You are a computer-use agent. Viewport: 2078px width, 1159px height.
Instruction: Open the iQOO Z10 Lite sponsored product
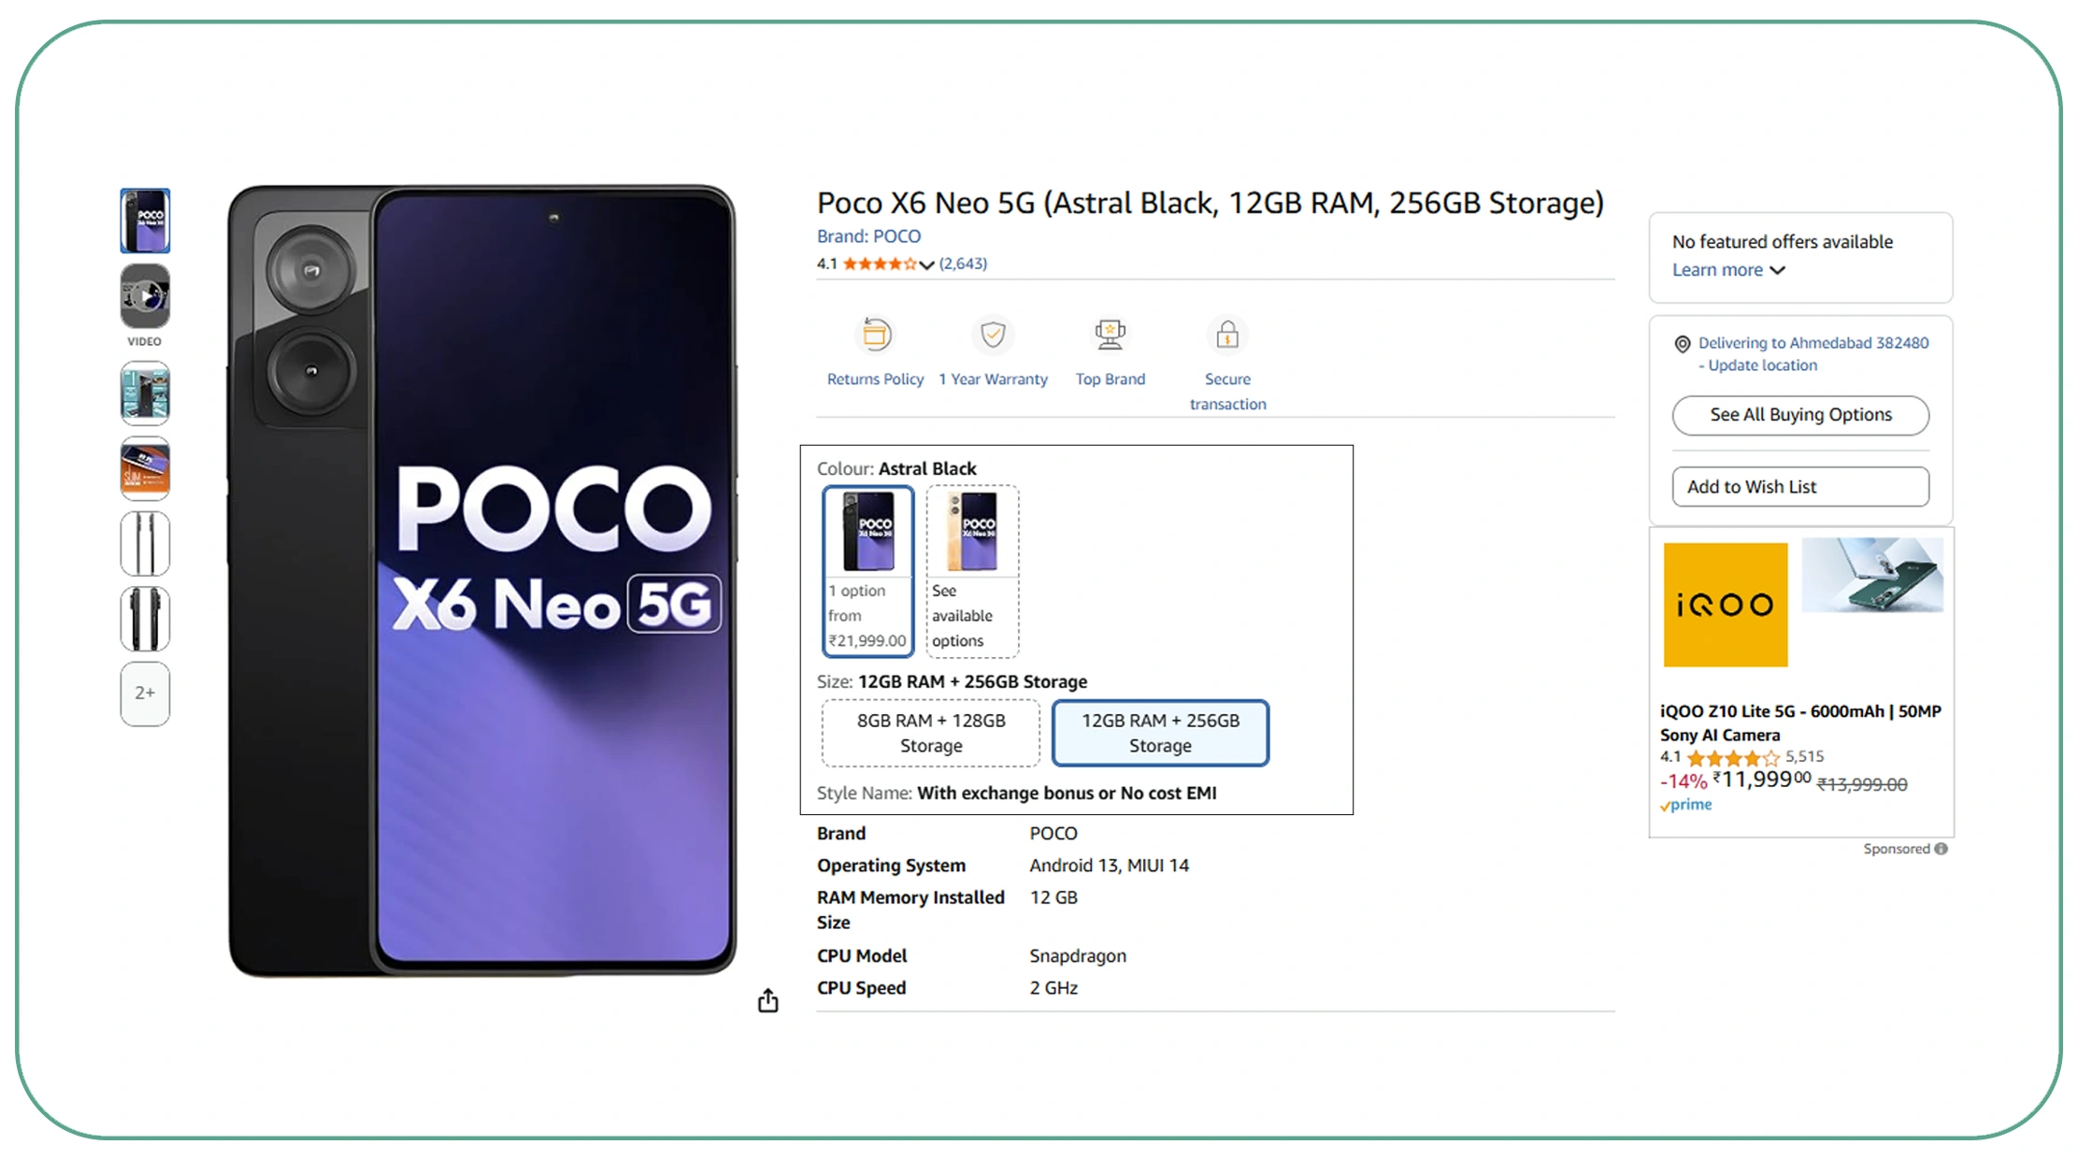tap(1799, 723)
